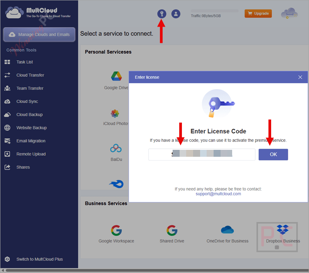The height and width of the screenshot is (273, 309).
Task: Click the Traffic 0Bytes/5GB usage bar
Action: 215,11
